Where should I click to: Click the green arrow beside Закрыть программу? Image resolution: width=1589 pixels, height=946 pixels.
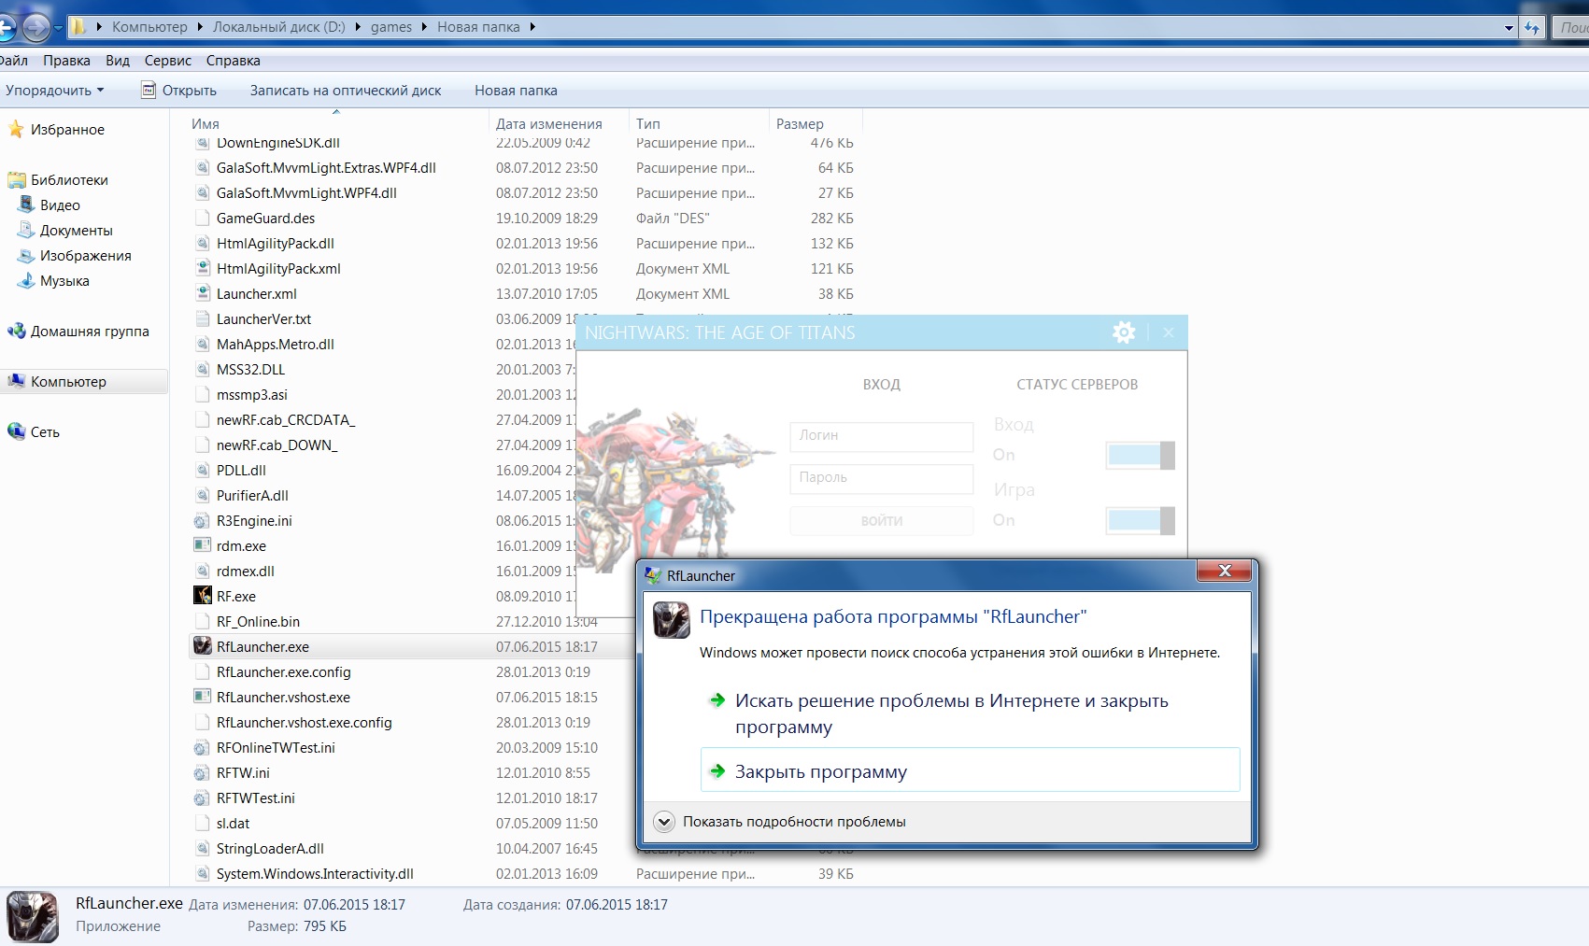[x=717, y=771]
